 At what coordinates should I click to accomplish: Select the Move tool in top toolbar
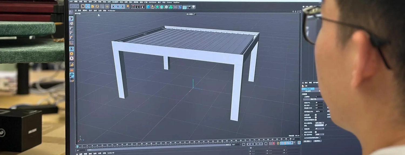pyautogui.click(x=88, y=6)
